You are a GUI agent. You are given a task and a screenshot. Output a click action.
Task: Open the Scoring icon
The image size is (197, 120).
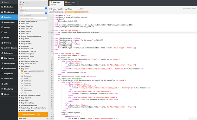pos(2,43)
